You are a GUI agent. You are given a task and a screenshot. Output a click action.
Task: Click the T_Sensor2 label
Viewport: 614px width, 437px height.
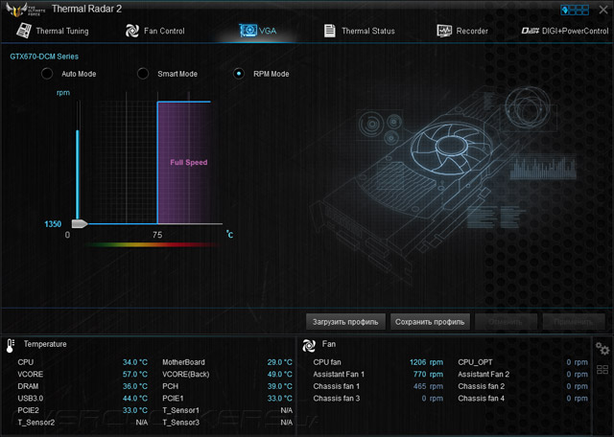coord(36,423)
